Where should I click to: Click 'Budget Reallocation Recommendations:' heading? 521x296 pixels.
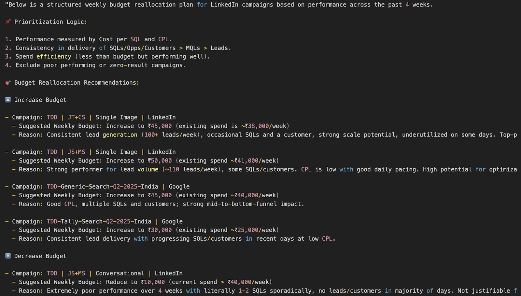(x=77, y=83)
